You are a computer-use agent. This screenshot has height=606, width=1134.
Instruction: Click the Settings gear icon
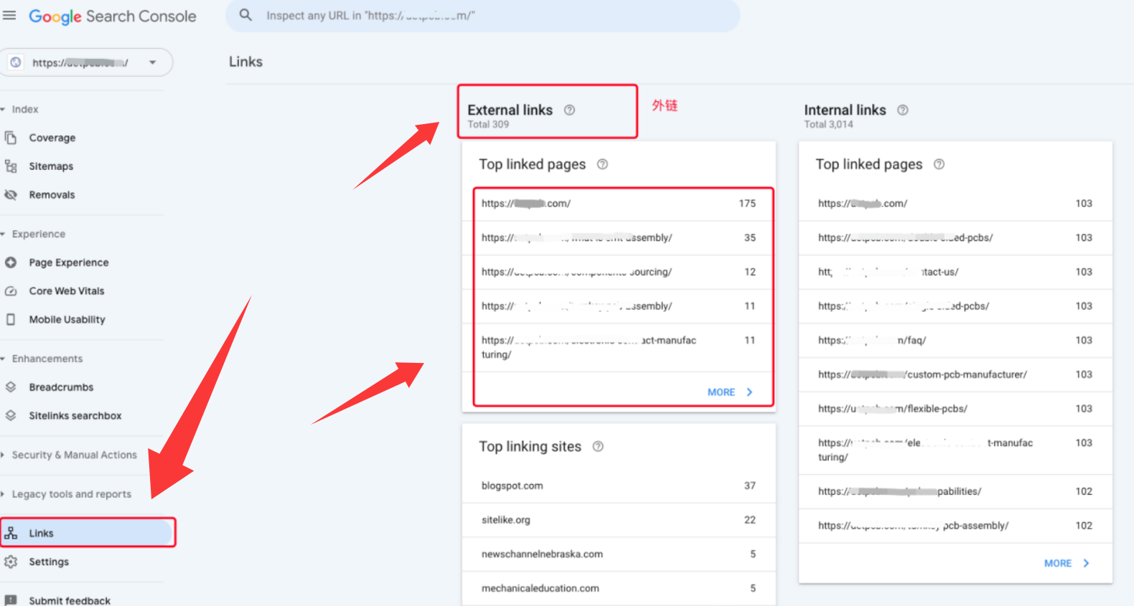(x=11, y=562)
